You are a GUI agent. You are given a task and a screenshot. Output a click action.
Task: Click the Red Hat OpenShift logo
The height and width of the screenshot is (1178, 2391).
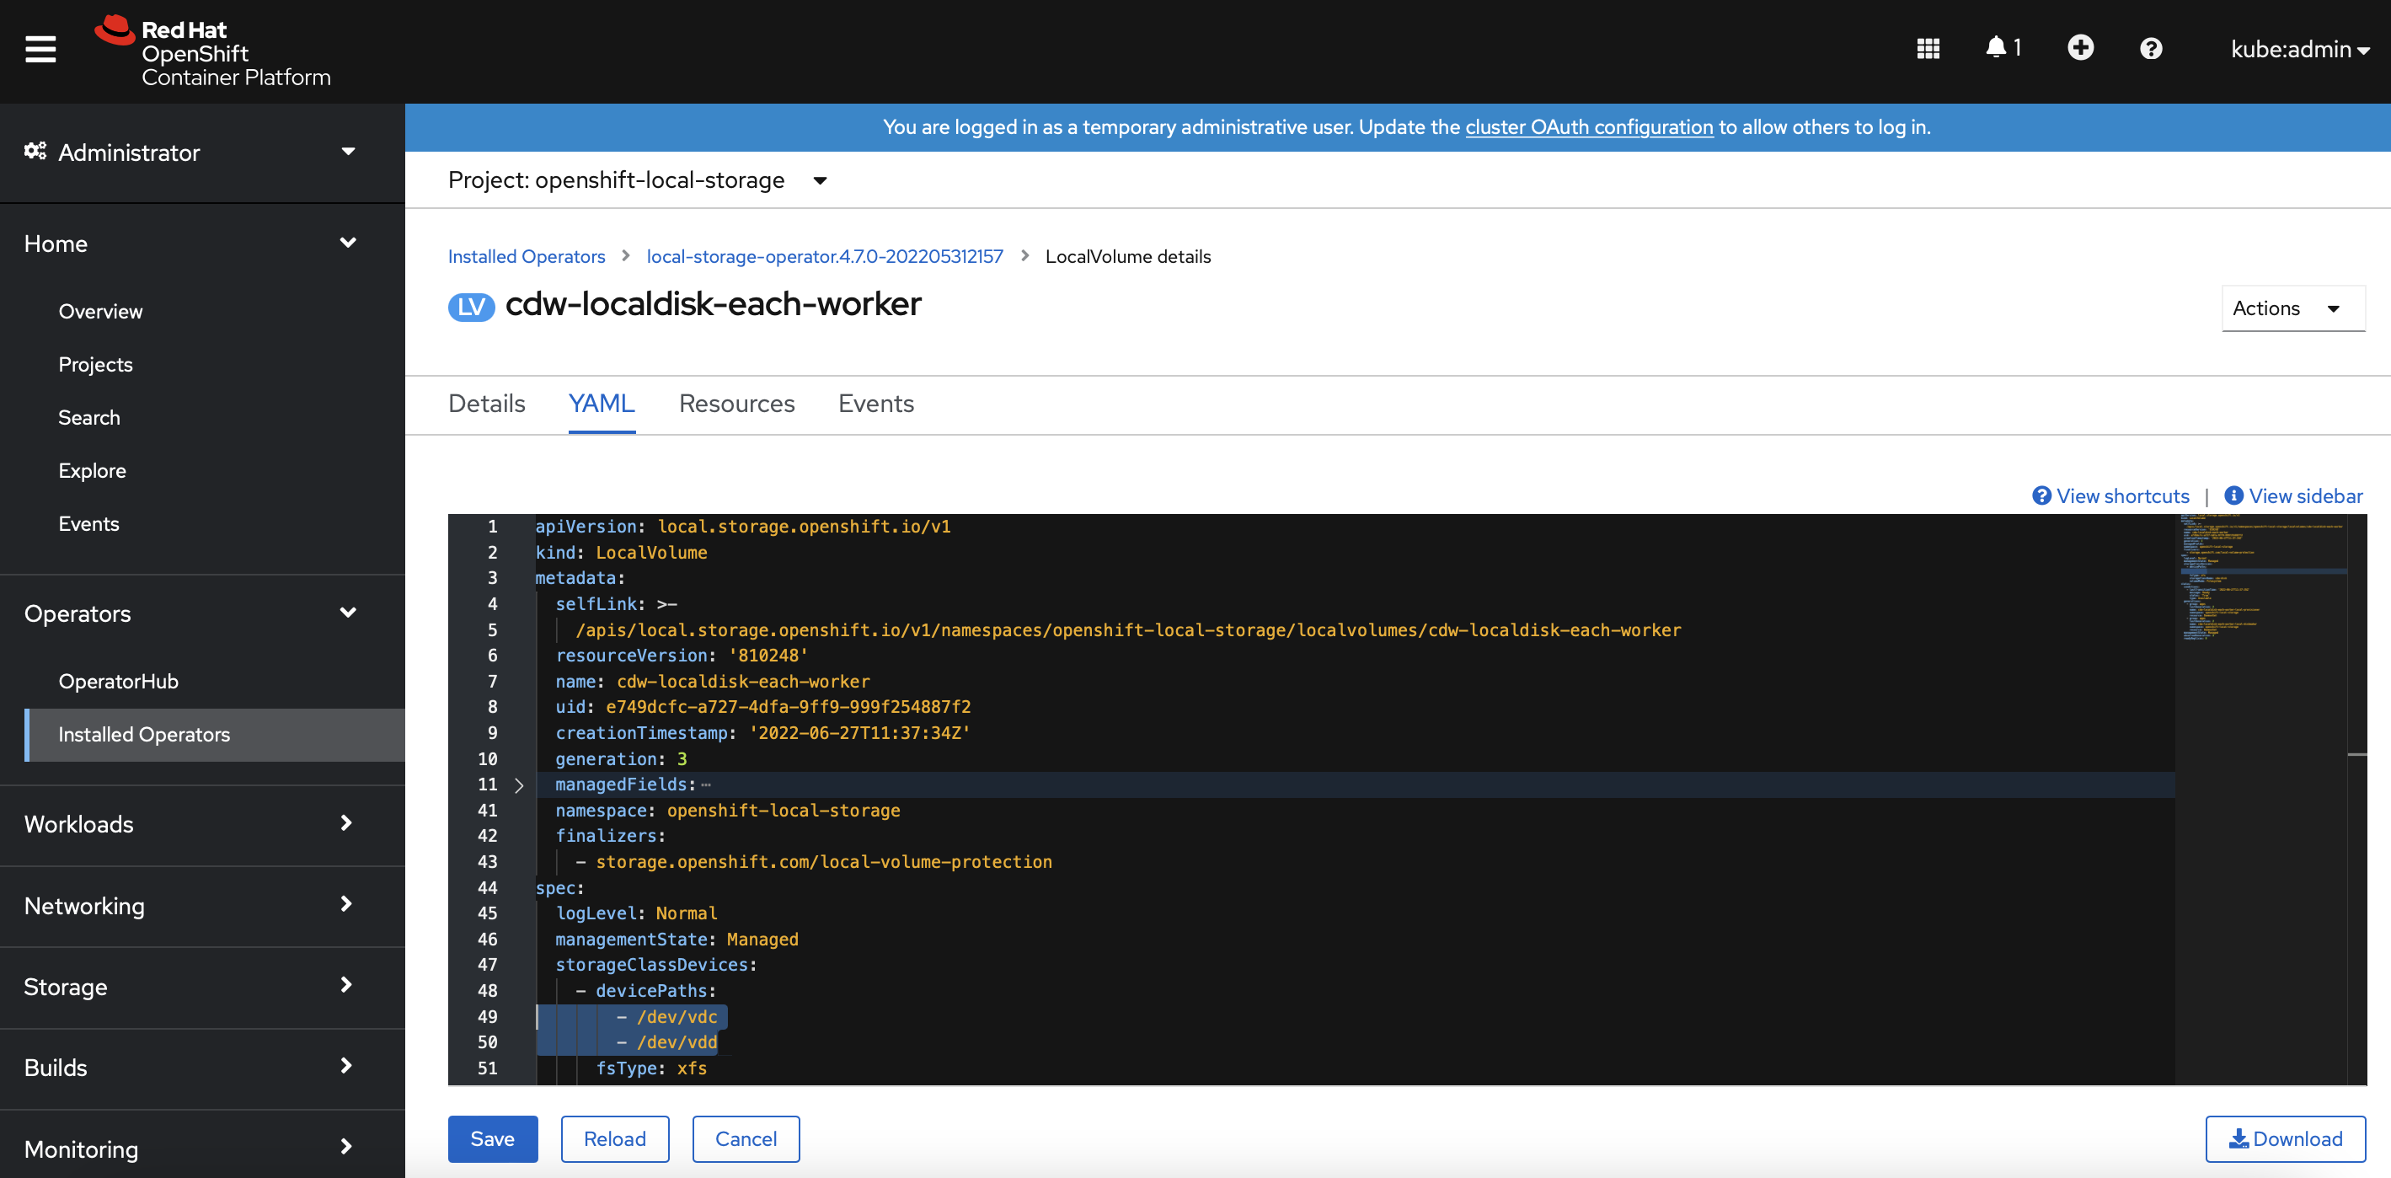[212, 51]
